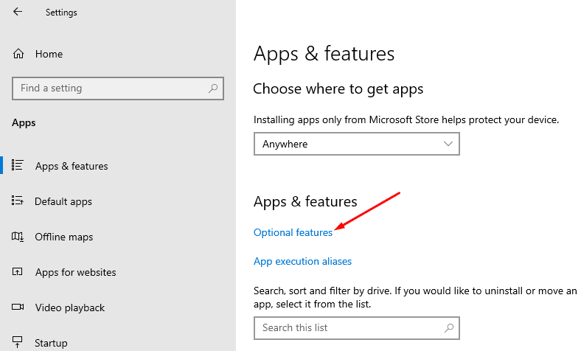Viewport: 581px width, 351px height.
Task: Select Offline maps in the sidebar
Action: (64, 237)
